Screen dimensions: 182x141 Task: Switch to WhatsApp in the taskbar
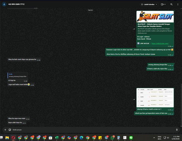pyautogui.click(x=112, y=138)
